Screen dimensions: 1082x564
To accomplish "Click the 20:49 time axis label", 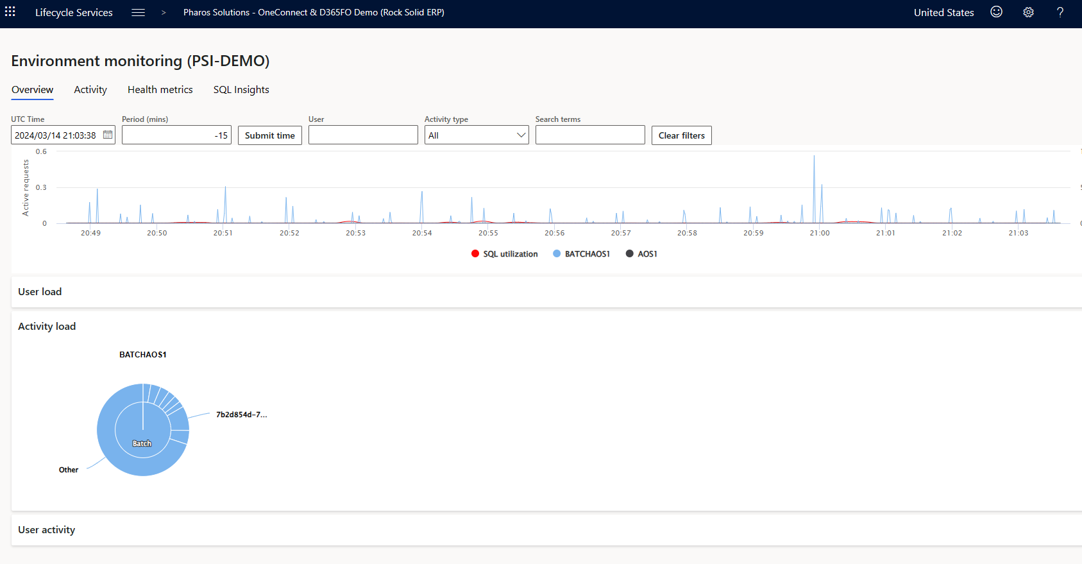I will (x=90, y=233).
